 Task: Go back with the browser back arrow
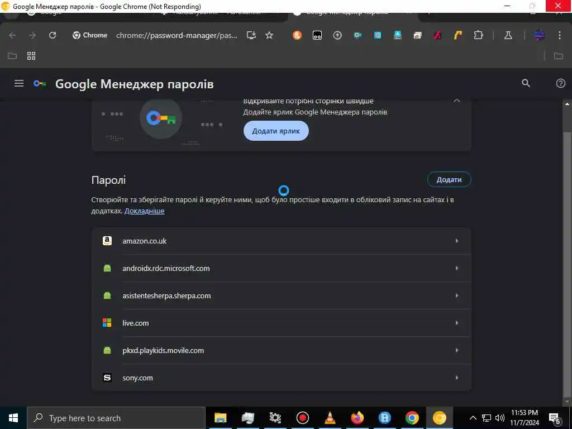[x=12, y=35]
